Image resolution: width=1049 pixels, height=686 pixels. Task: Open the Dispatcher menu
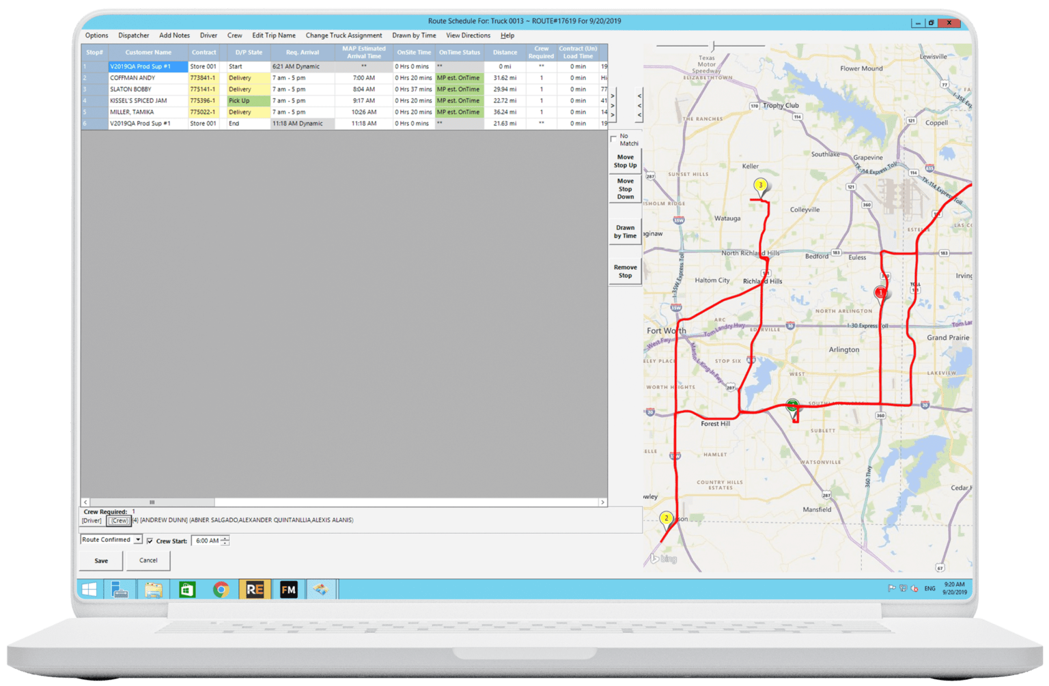[133, 35]
